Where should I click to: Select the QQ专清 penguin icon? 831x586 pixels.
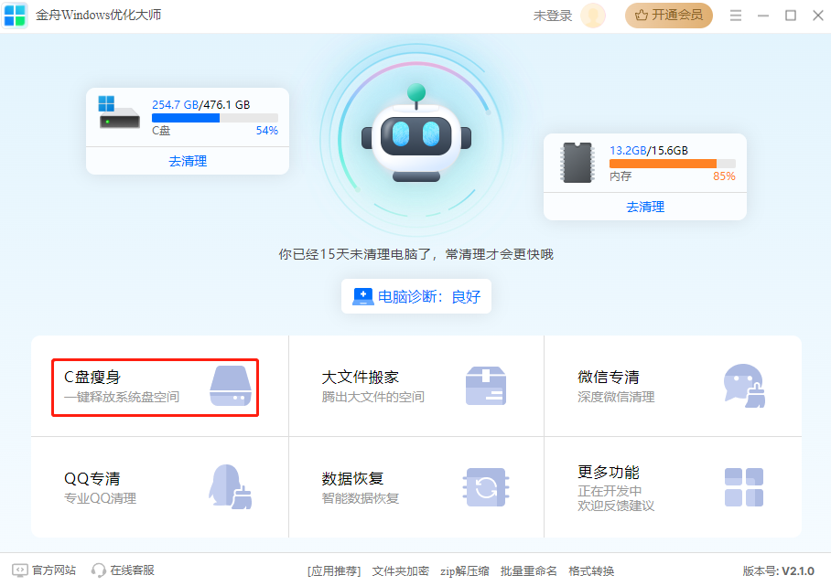pos(230,487)
